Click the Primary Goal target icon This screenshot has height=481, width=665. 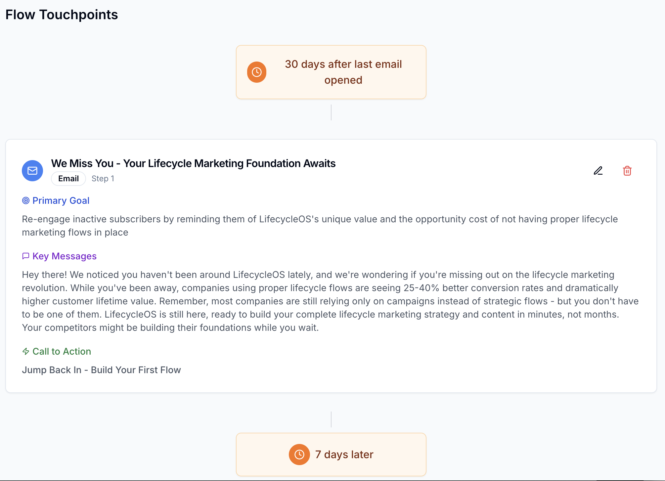click(x=26, y=200)
